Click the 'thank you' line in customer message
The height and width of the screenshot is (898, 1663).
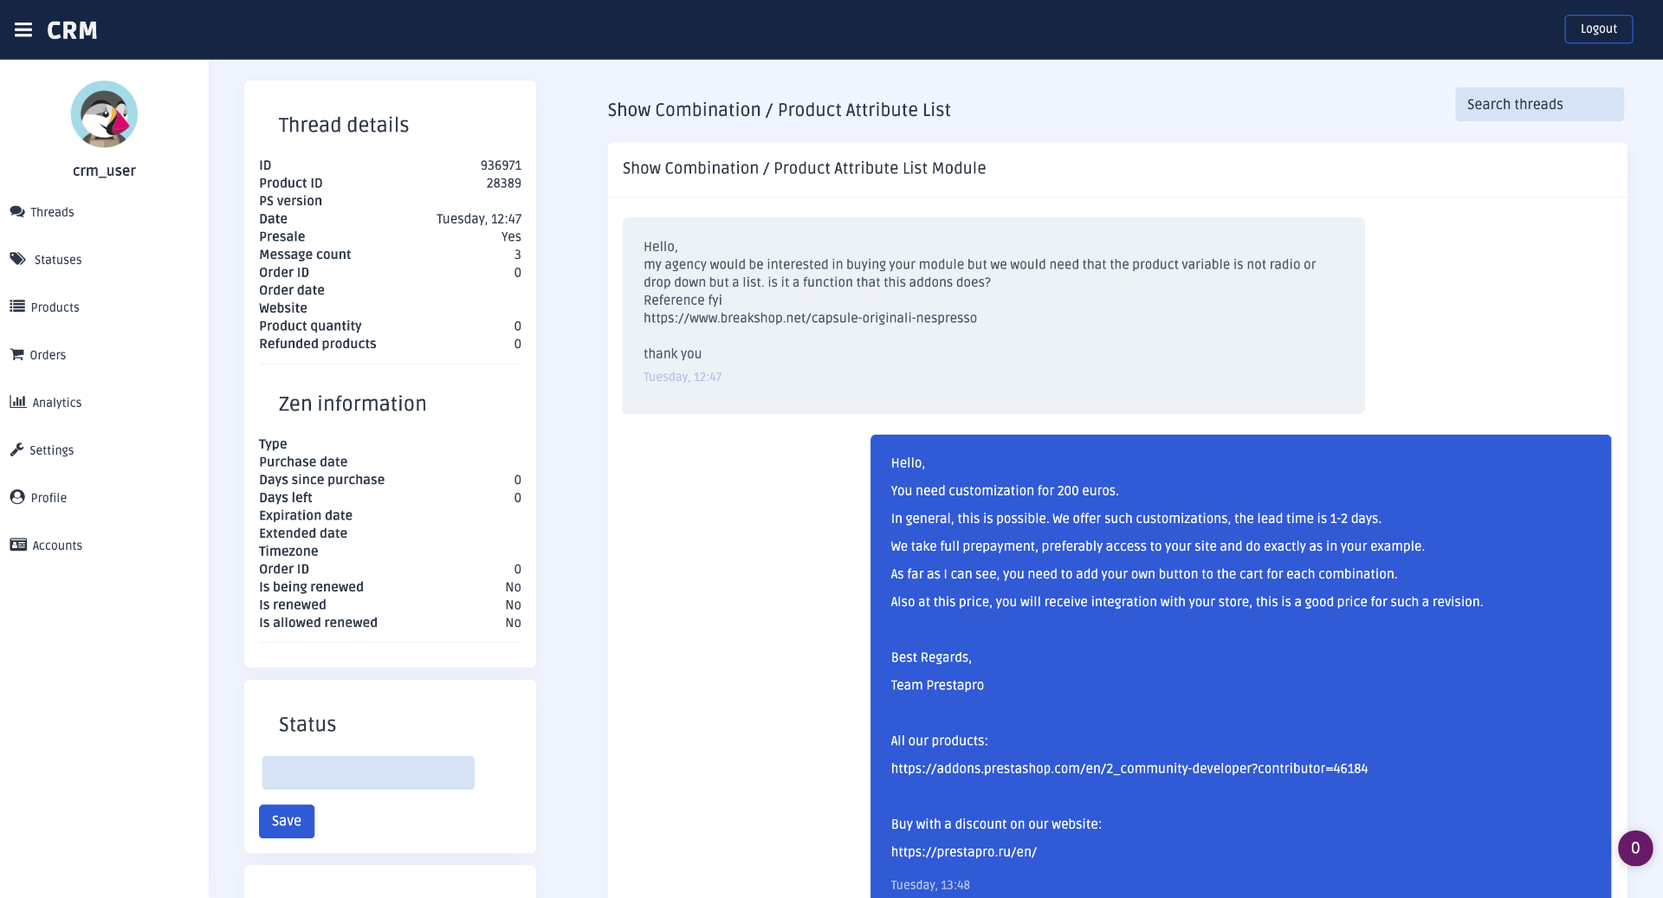672,353
